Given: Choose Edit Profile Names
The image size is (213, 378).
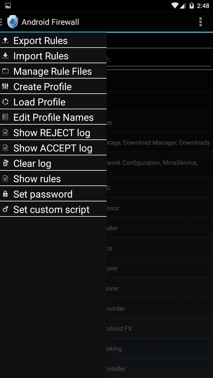Looking at the screenshot, I should coord(54,117).
